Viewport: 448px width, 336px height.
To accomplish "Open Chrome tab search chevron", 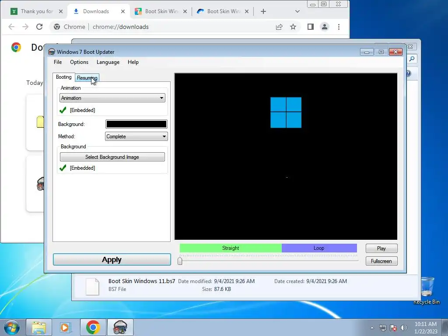I will (297, 11).
